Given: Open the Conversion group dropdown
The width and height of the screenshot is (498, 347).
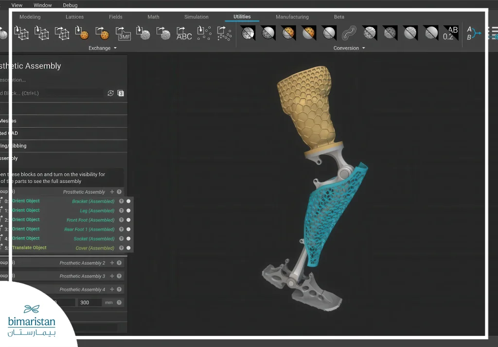Looking at the screenshot, I should pyautogui.click(x=349, y=48).
